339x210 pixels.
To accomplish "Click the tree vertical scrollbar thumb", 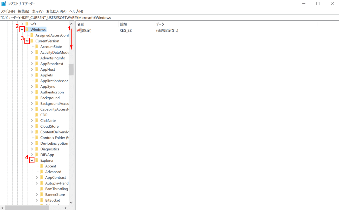I will tap(71, 70).
